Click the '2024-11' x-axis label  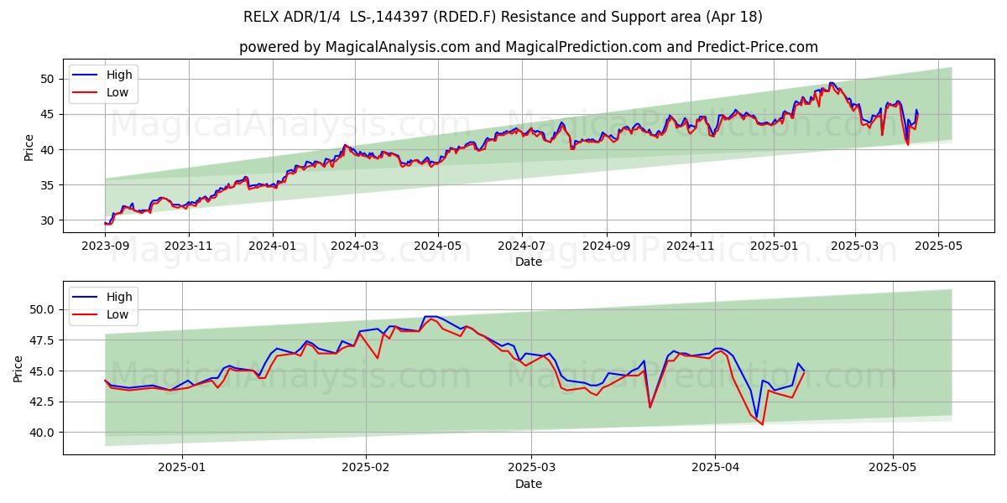690,247
